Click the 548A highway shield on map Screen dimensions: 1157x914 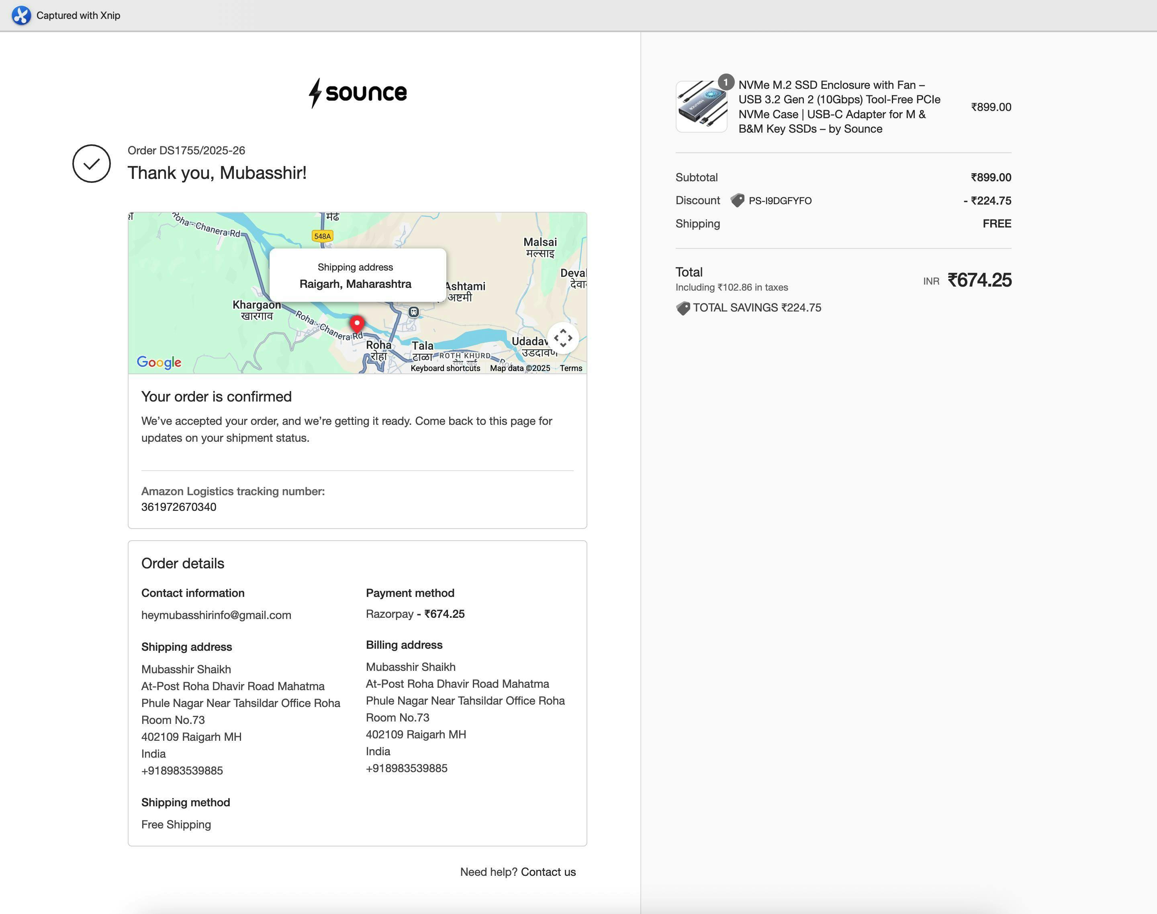click(x=322, y=236)
